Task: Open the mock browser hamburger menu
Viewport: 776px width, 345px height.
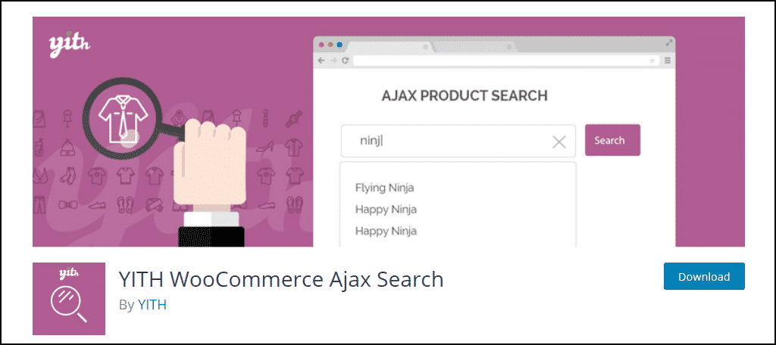Action: pos(667,61)
